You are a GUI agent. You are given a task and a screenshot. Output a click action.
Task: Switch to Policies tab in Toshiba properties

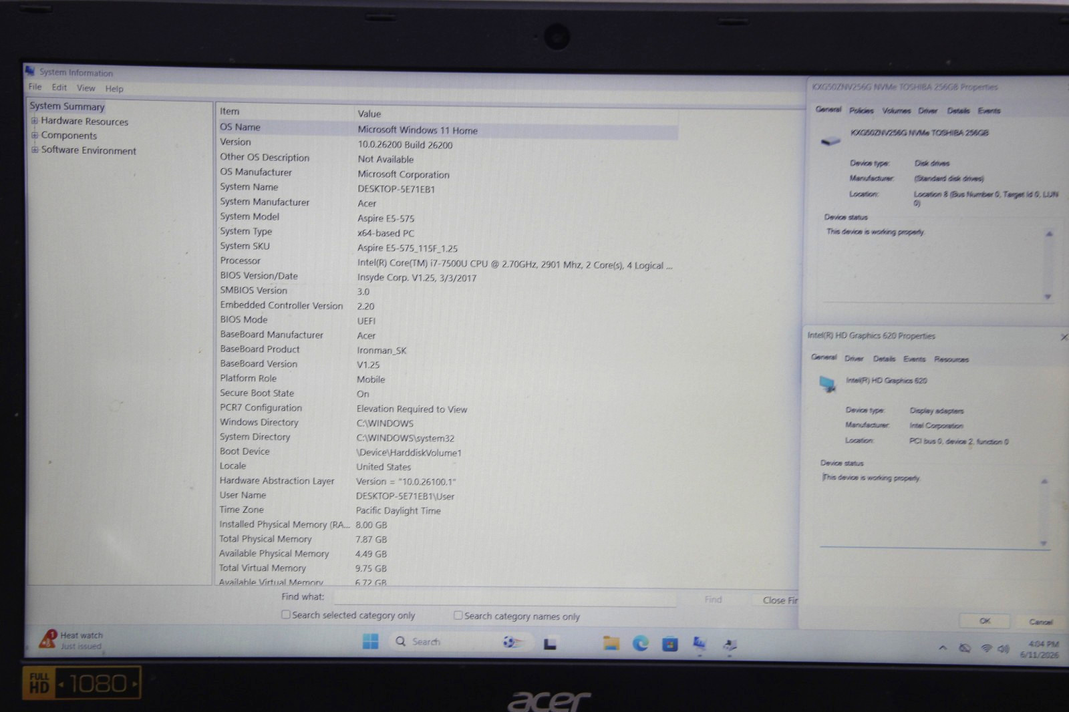click(861, 110)
